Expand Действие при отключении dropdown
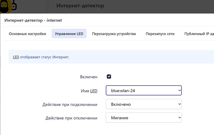This screenshot has width=214, height=135. [144, 118]
